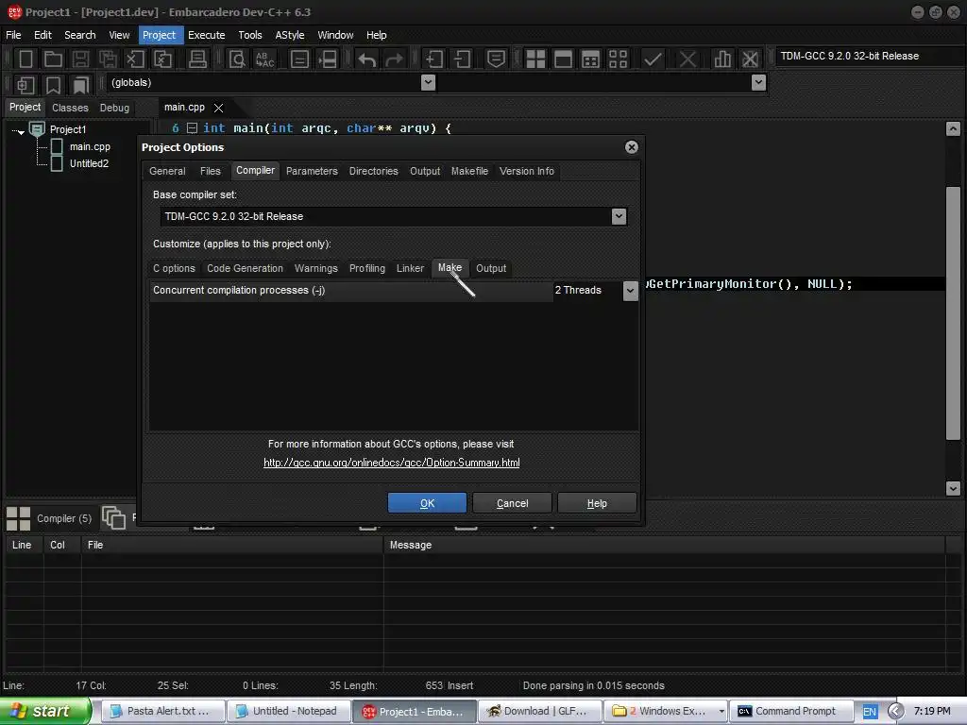Click the Windows start button
The width and height of the screenshot is (967, 725).
tap(45, 711)
